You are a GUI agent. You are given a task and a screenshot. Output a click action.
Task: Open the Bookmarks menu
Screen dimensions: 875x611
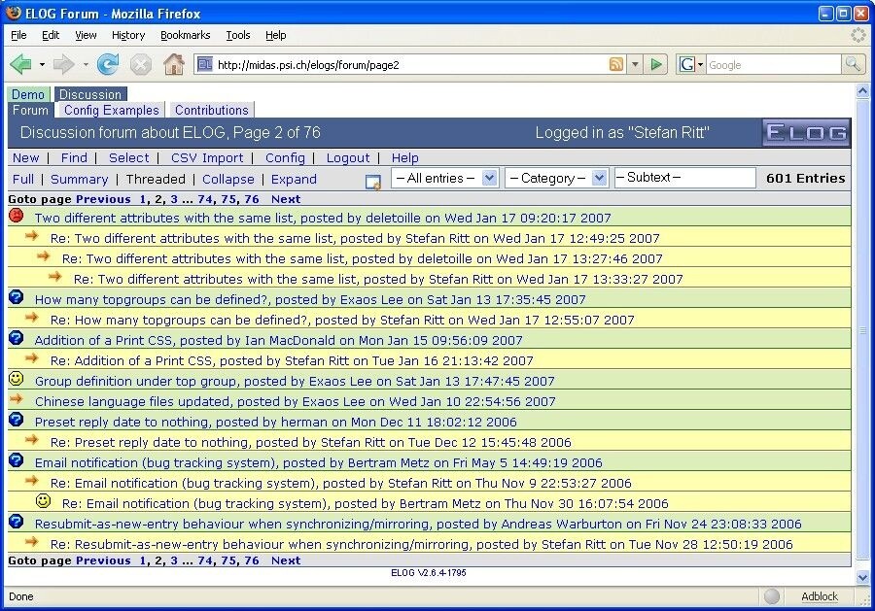pos(185,35)
